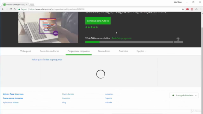Click Redefinir progresso link

coord(121,38)
